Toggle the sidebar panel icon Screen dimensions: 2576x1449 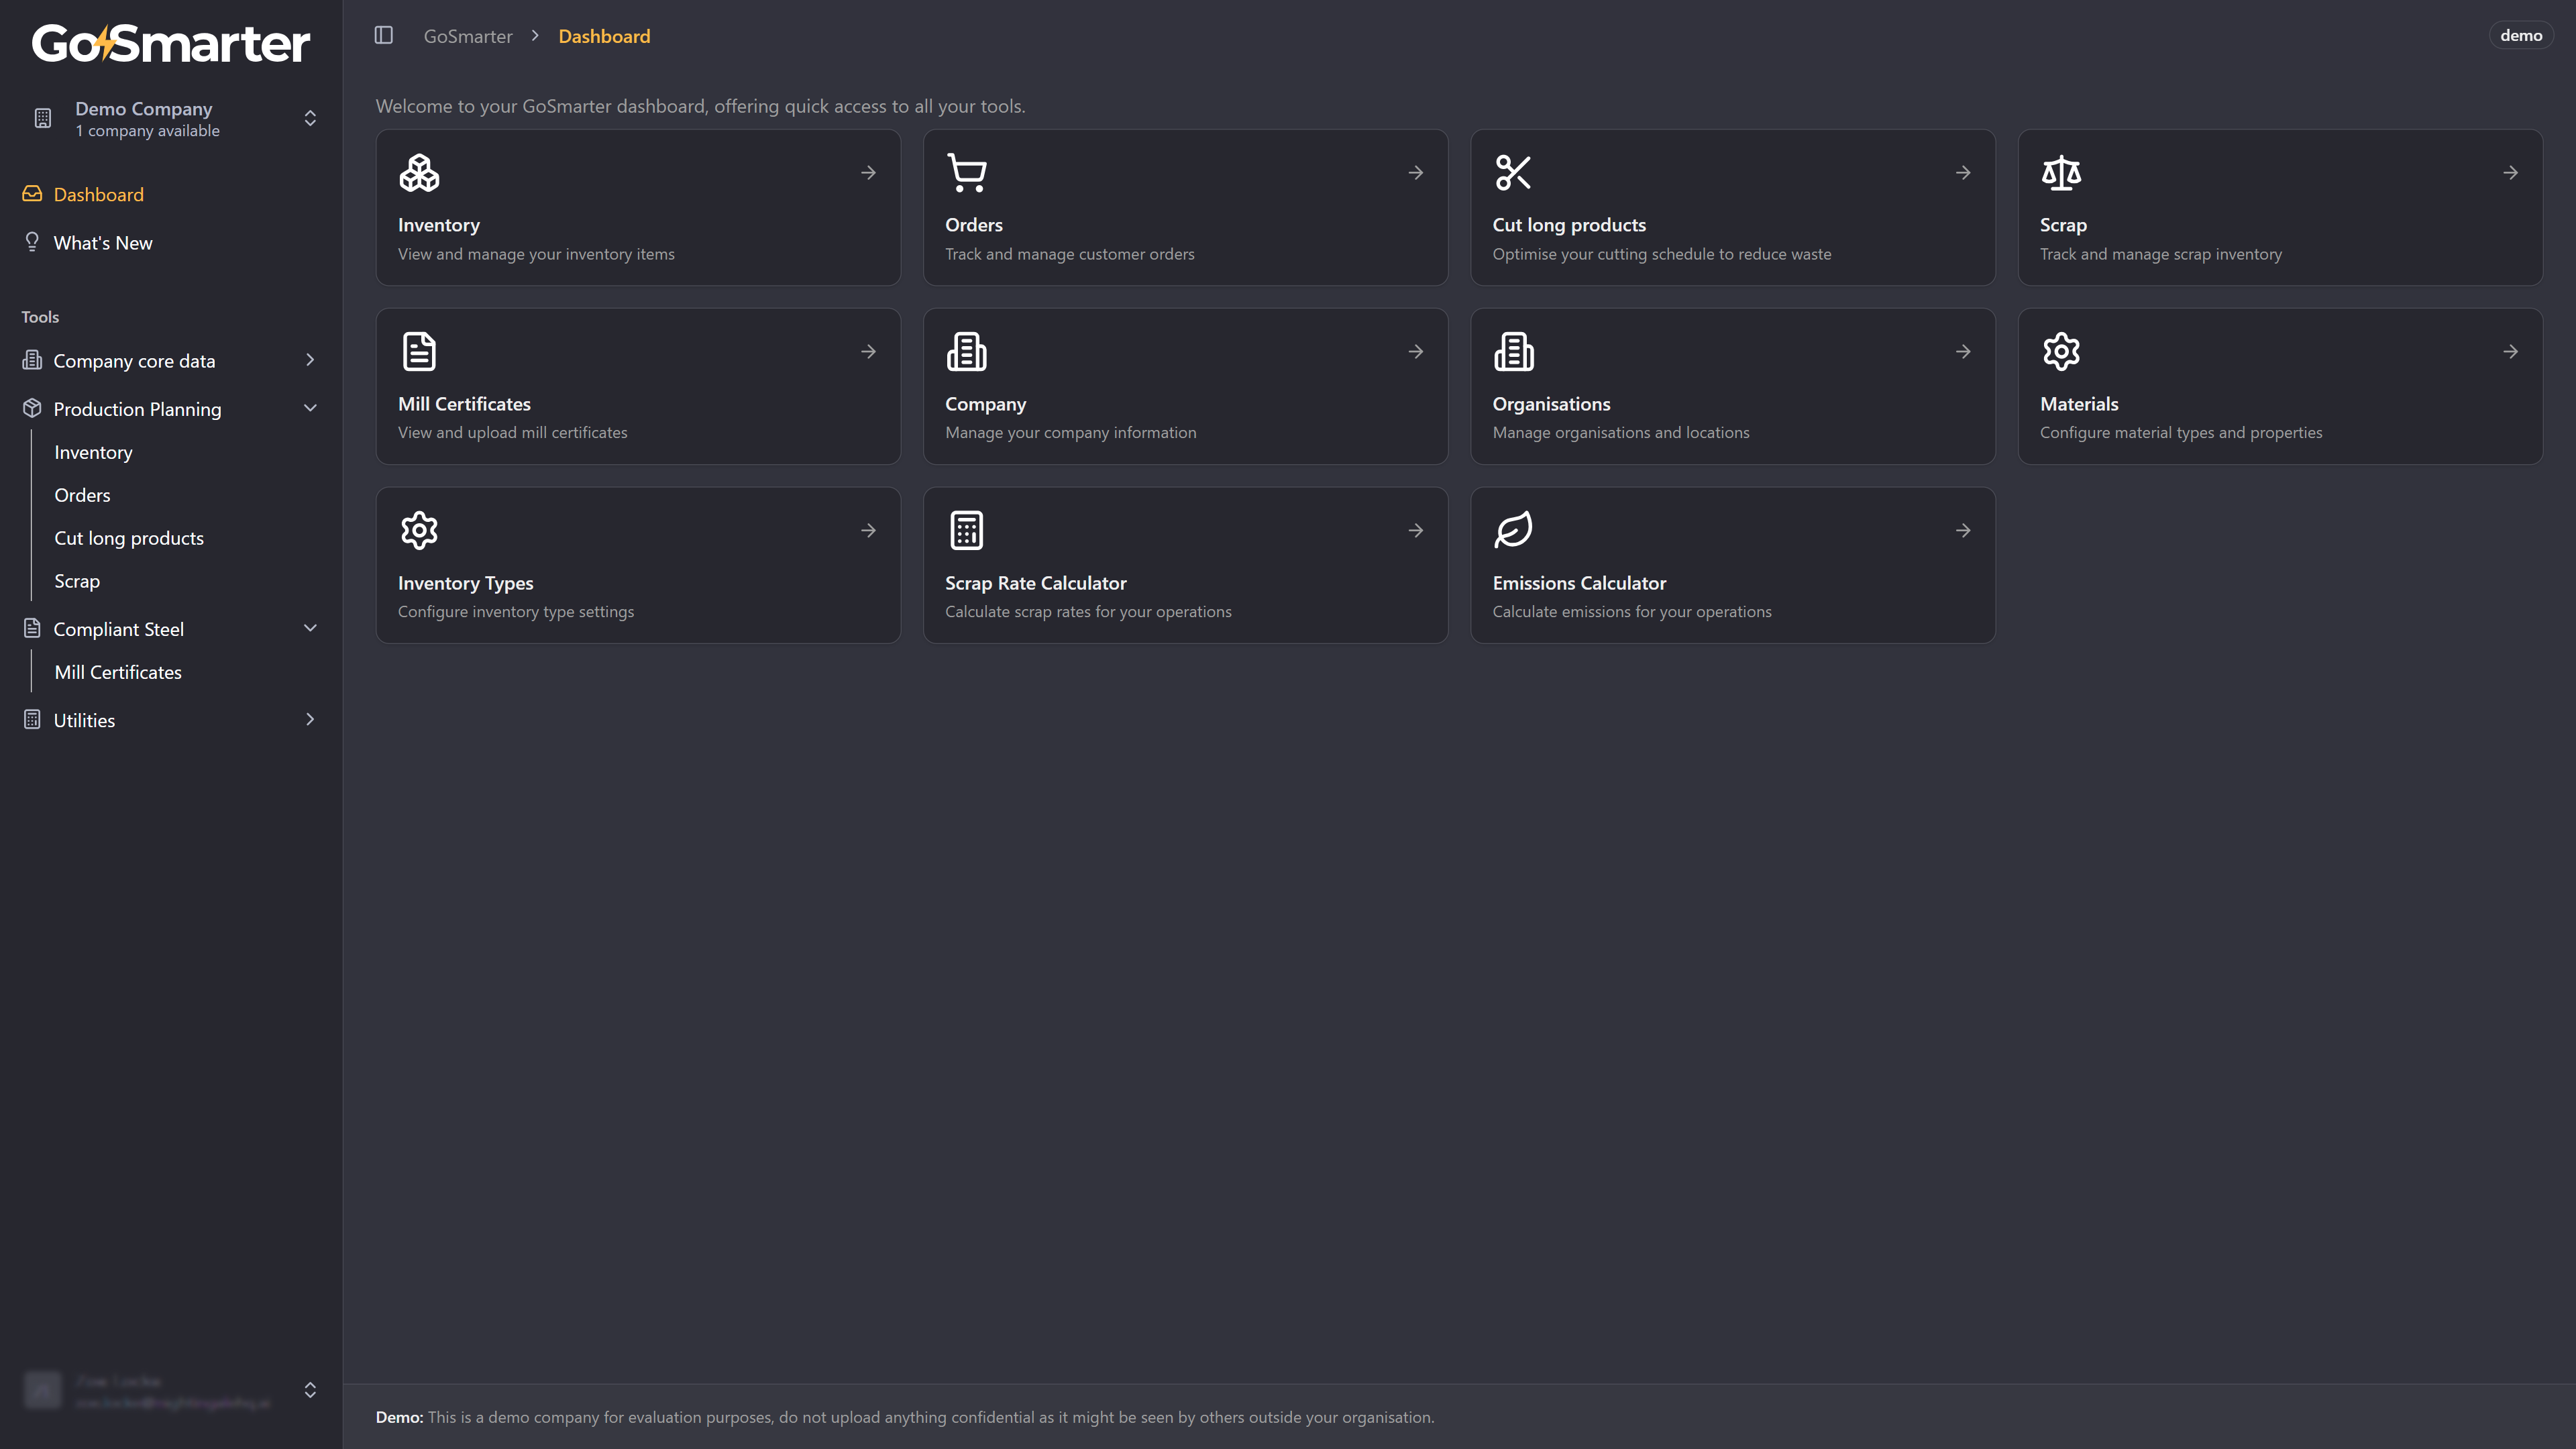pos(383,36)
